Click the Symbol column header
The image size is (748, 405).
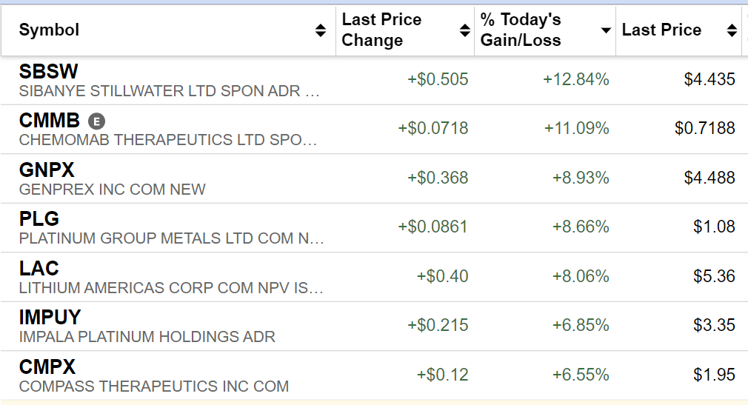[x=49, y=30]
